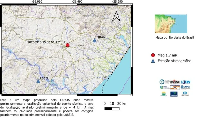Select the LSCN station triangle on the map
Viewport: 206px width, 129px height.
pyautogui.click(x=38, y=81)
